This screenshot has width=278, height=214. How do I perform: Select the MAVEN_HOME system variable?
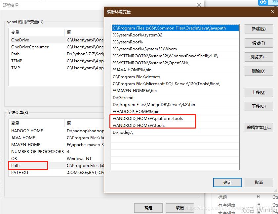tap(57, 145)
